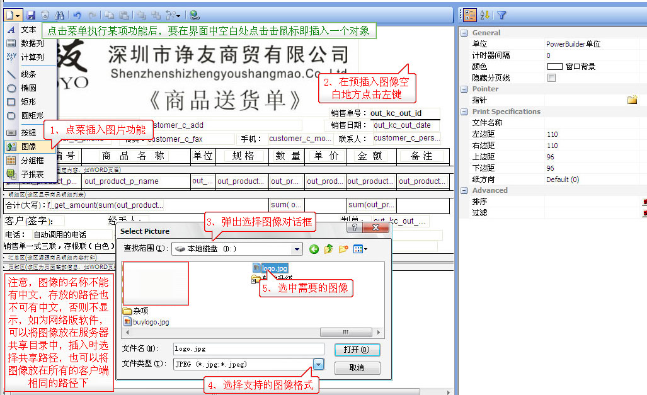This screenshot has height=395, width=647.
Task: Browse for pointer file via folder icon
Action: click(632, 100)
